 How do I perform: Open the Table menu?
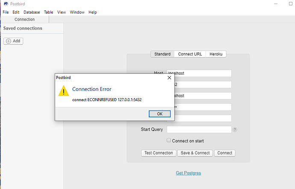click(x=49, y=12)
